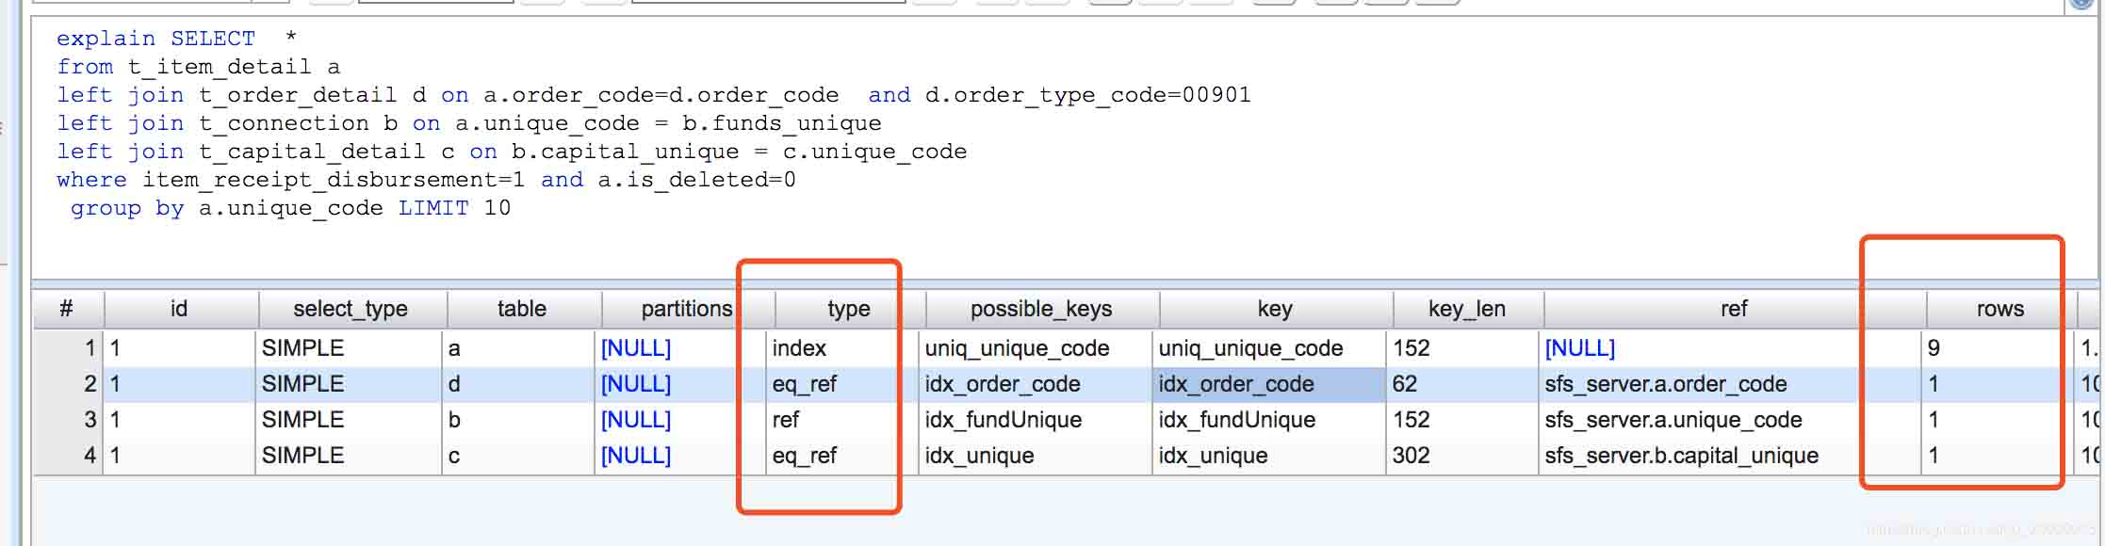This screenshot has height=546, width=2105.
Task: Select the highlighted idx_order_code key cell
Action: tap(1236, 384)
